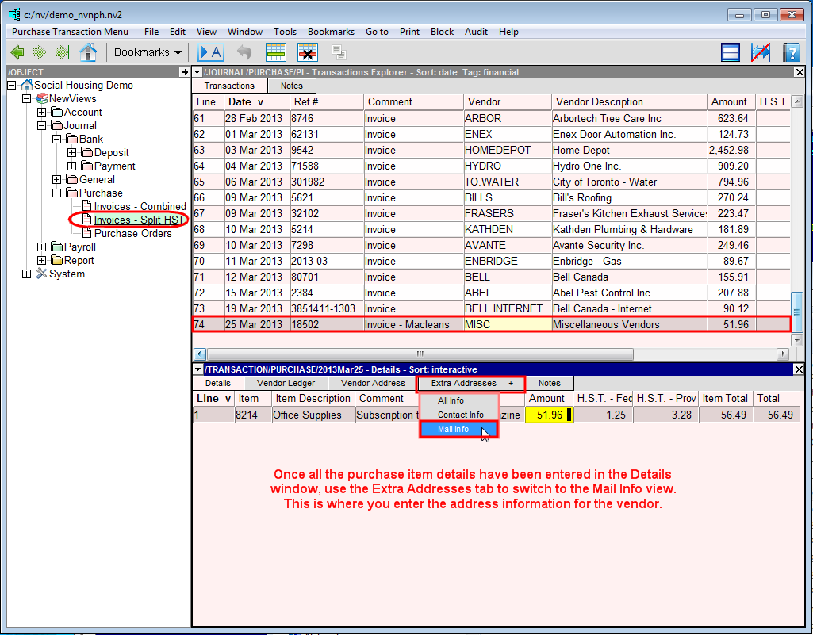Image resolution: width=813 pixels, height=635 pixels.
Task: Click the blue play-A toolbar icon
Action: click(x=211, y=52)
